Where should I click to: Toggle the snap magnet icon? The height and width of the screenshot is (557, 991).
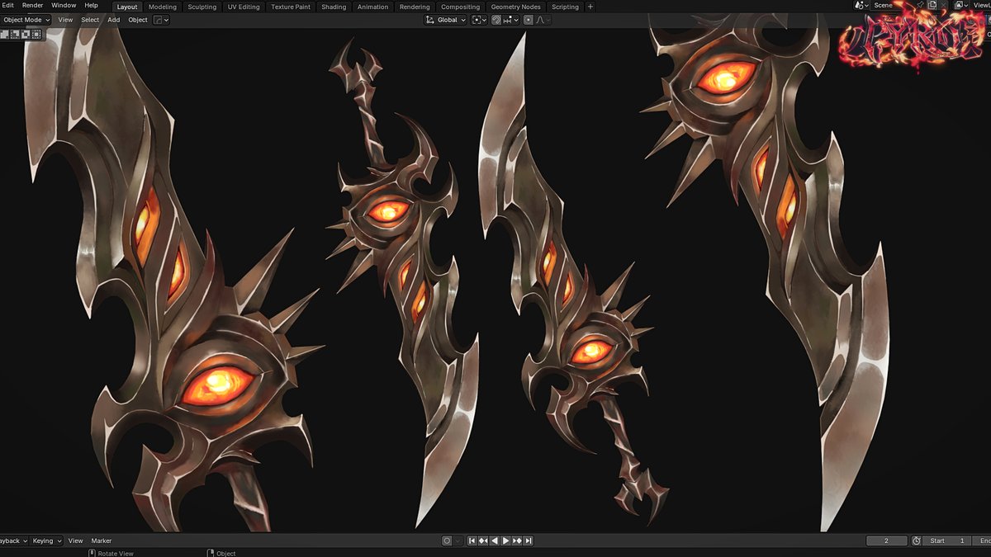[495, 20]
